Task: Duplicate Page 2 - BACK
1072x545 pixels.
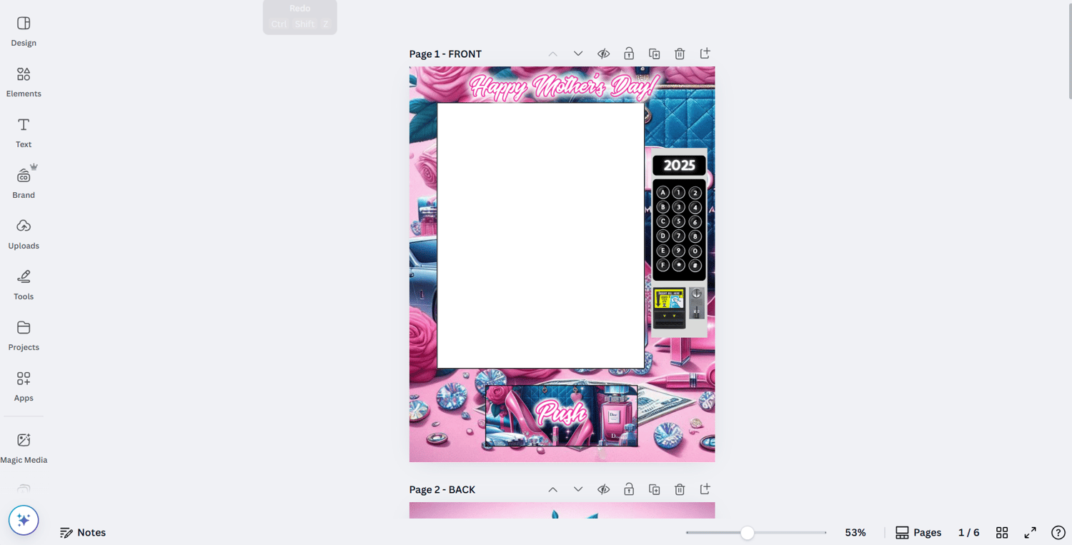Action: pos(654,489)
